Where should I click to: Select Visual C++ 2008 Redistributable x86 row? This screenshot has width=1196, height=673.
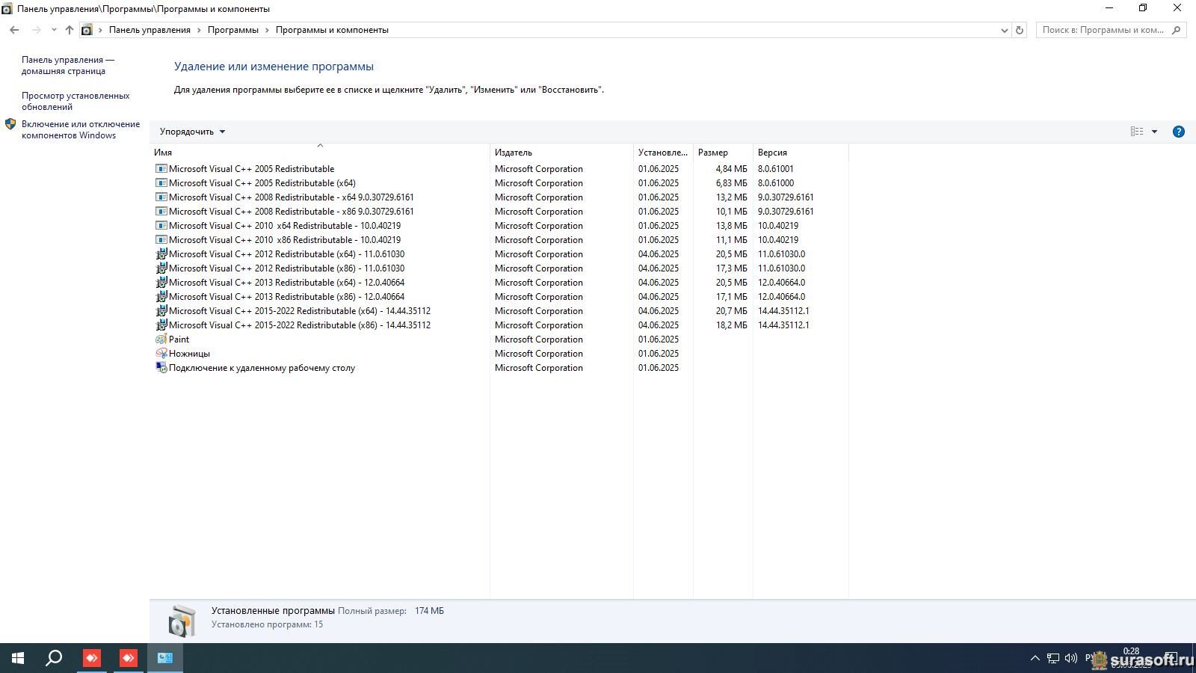[499, 212]
